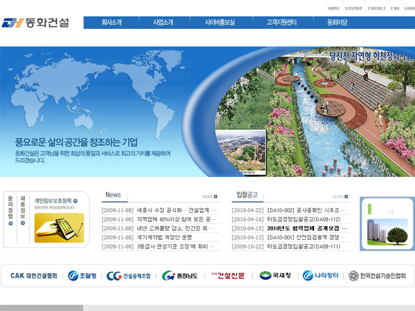Viewport: 415px width, 311px height.
Task: Expand MORE in the 입찰공고 section
Action: [x=340, y=196]
